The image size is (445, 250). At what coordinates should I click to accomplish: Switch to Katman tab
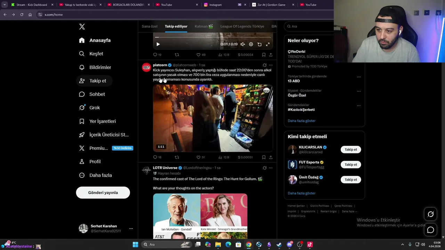pyautogui.click(x=204, y=26)
